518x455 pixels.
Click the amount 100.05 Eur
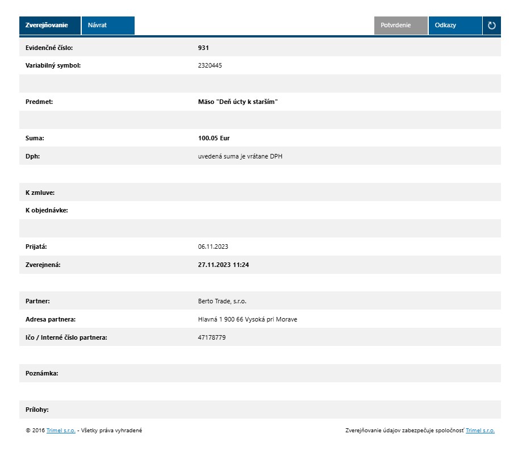click(214, 138)
